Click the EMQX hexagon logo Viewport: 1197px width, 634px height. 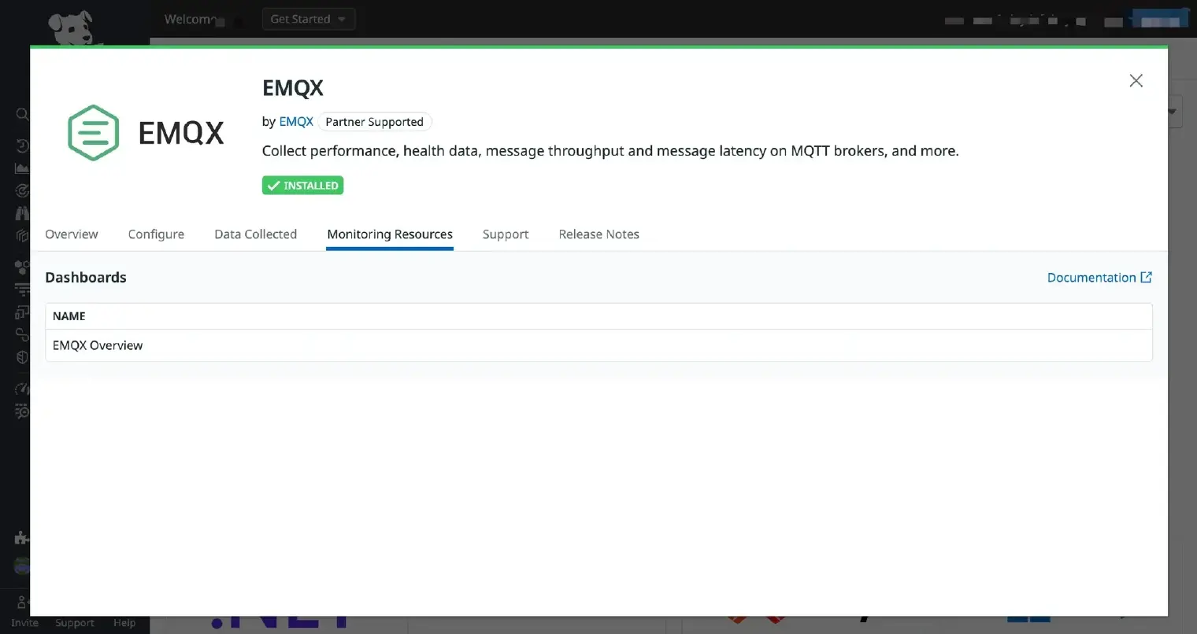click(94, 133)
